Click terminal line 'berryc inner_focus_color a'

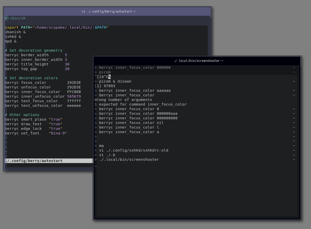(x=127, y=132)
